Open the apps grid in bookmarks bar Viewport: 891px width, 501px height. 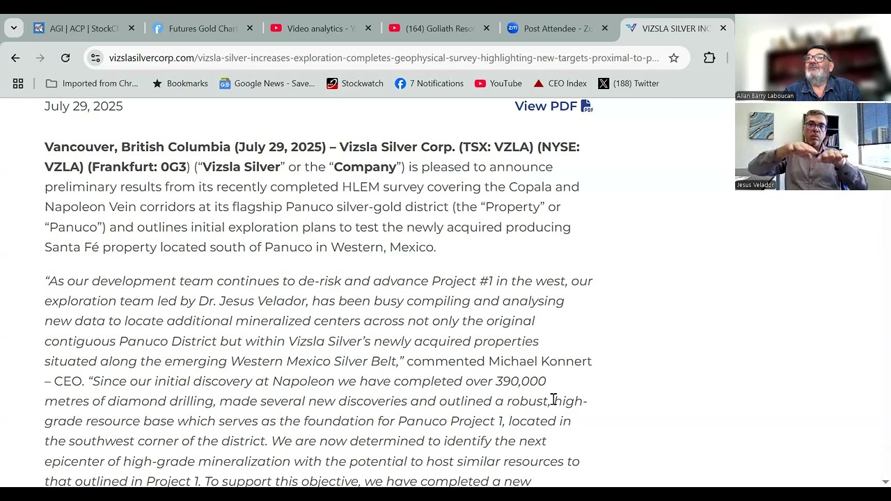point(18,83)
